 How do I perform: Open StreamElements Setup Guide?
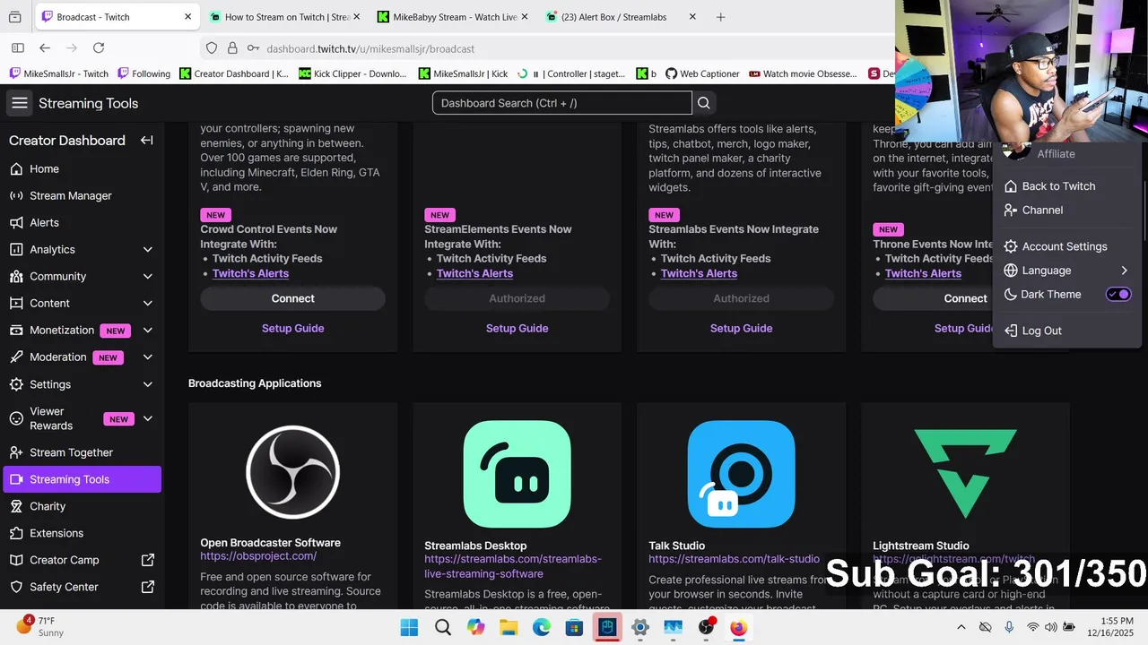517,328
